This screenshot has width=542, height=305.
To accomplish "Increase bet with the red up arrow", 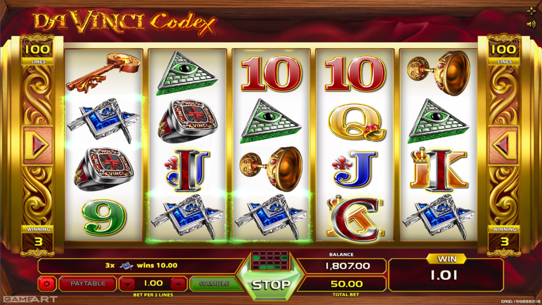I will pyautogui.click(x=178, y=284).
